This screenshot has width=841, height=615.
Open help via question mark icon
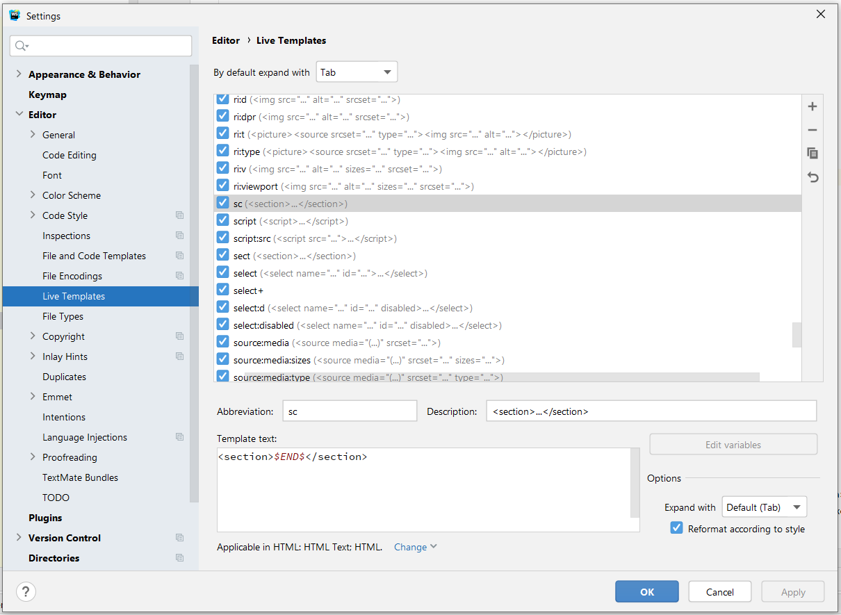(x=26, y=591)
